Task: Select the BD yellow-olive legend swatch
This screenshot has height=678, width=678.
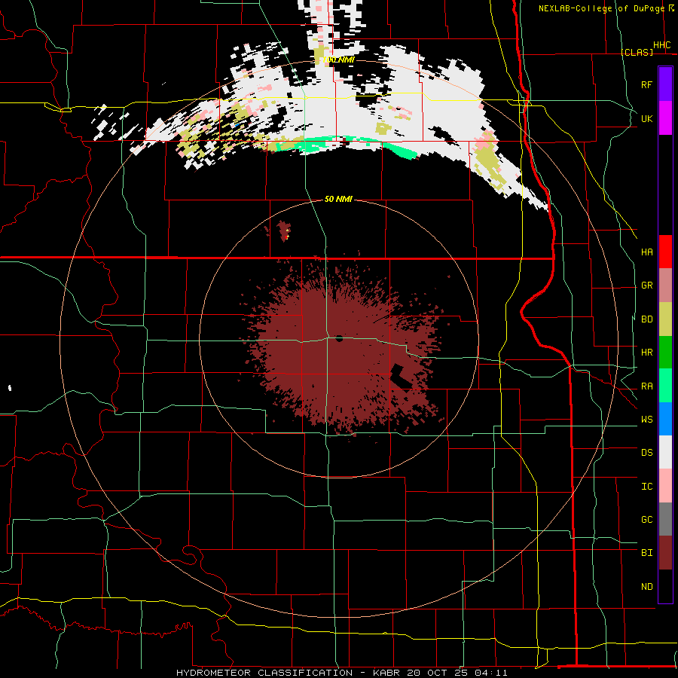Action: pos(665,319)
